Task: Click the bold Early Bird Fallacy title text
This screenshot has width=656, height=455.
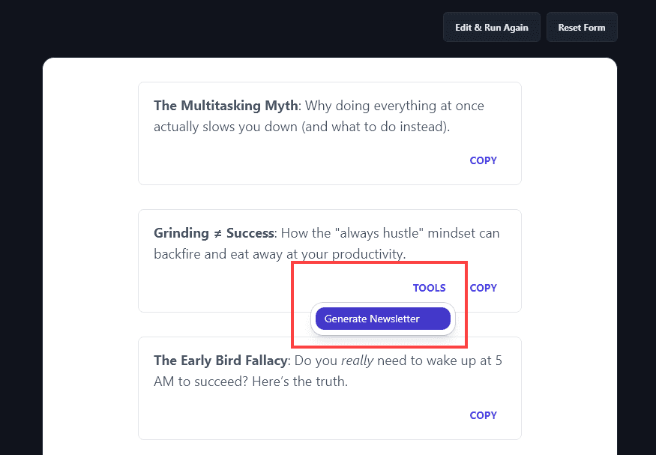Action: 220,361
